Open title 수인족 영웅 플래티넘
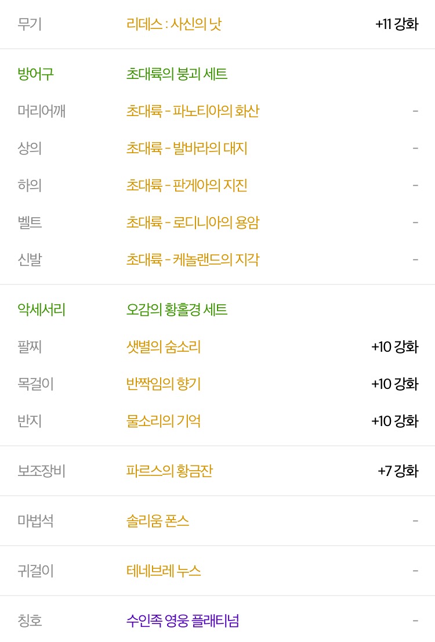This screenshot has height=642, width=435. (x=183, y=621)
